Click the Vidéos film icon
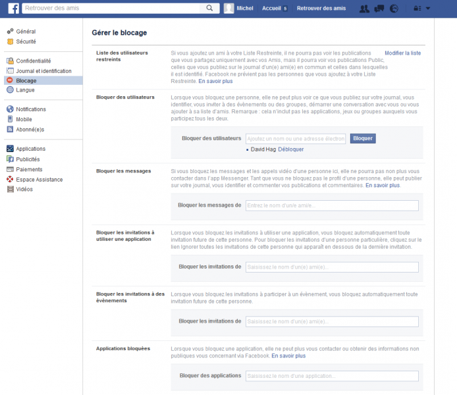 coord(10,189)
